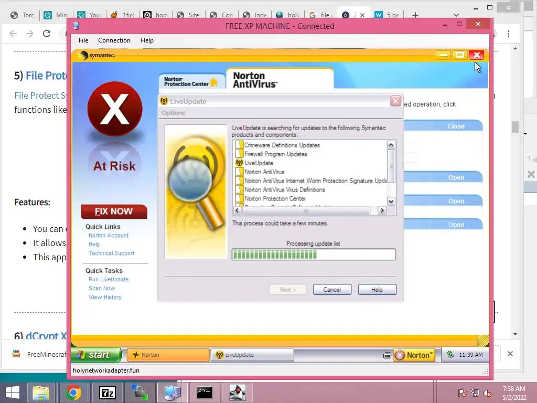This screenshot has height=403, width=537.
Task: Open 7-Zip from the host taskbar
Action: [x=107, y=393]
